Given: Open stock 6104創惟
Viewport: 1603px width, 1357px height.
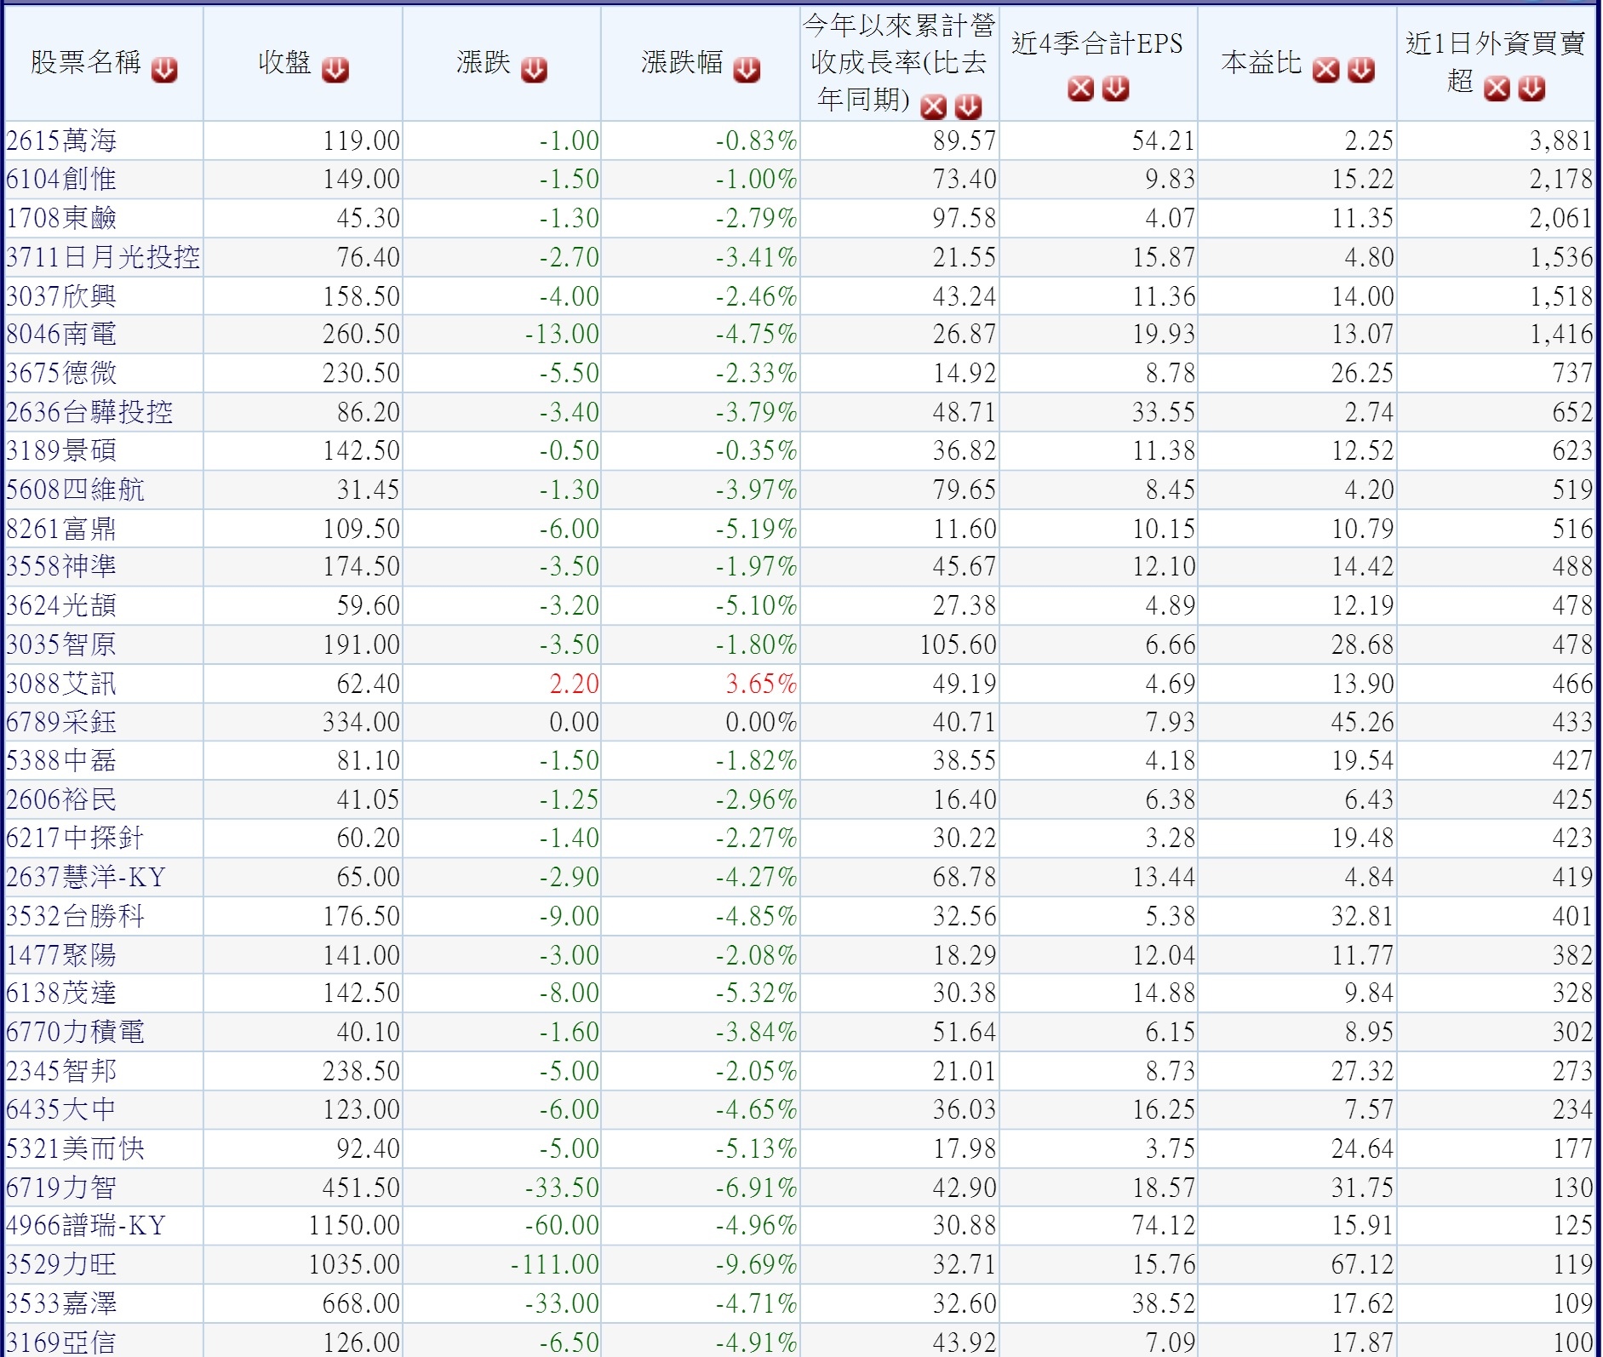Looking at the screenshot, I should (61, 179).
